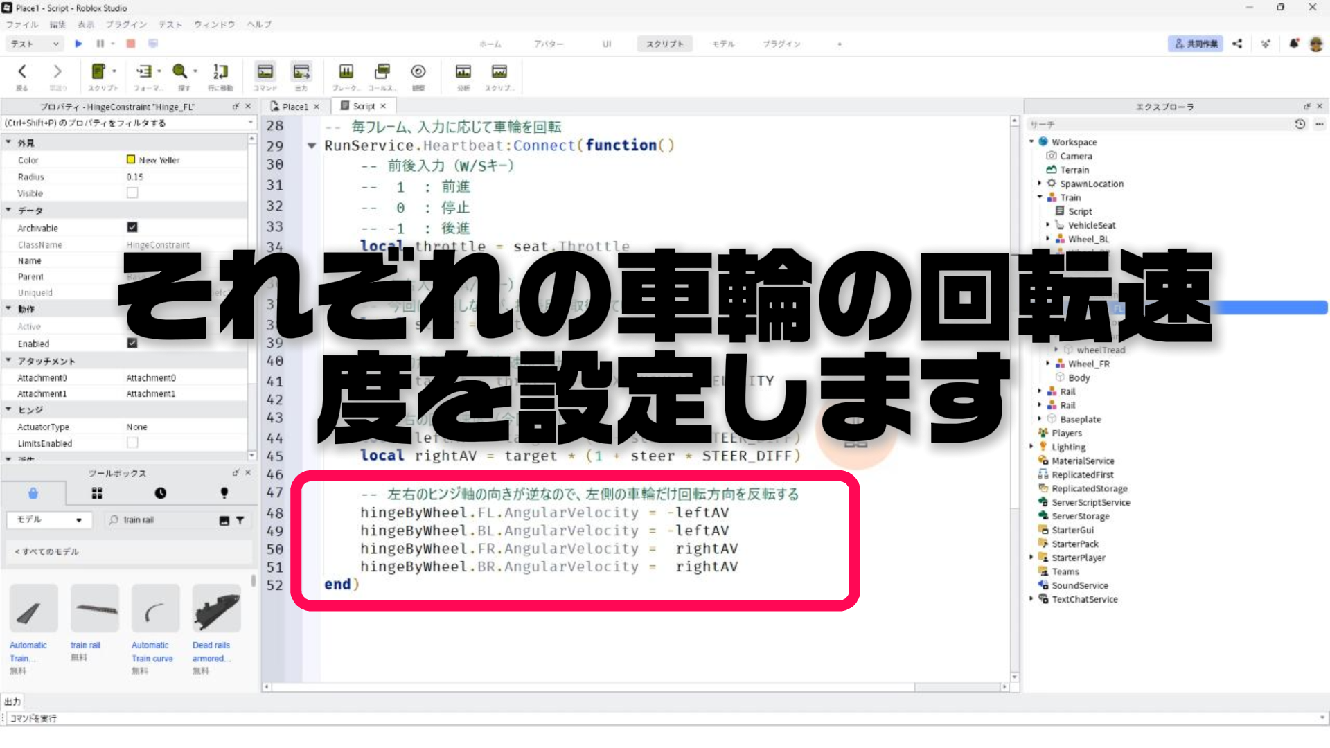Toggle the Visible property checkbox
1330x748 pixels.
pyautogui.click(x=132, y=193)
